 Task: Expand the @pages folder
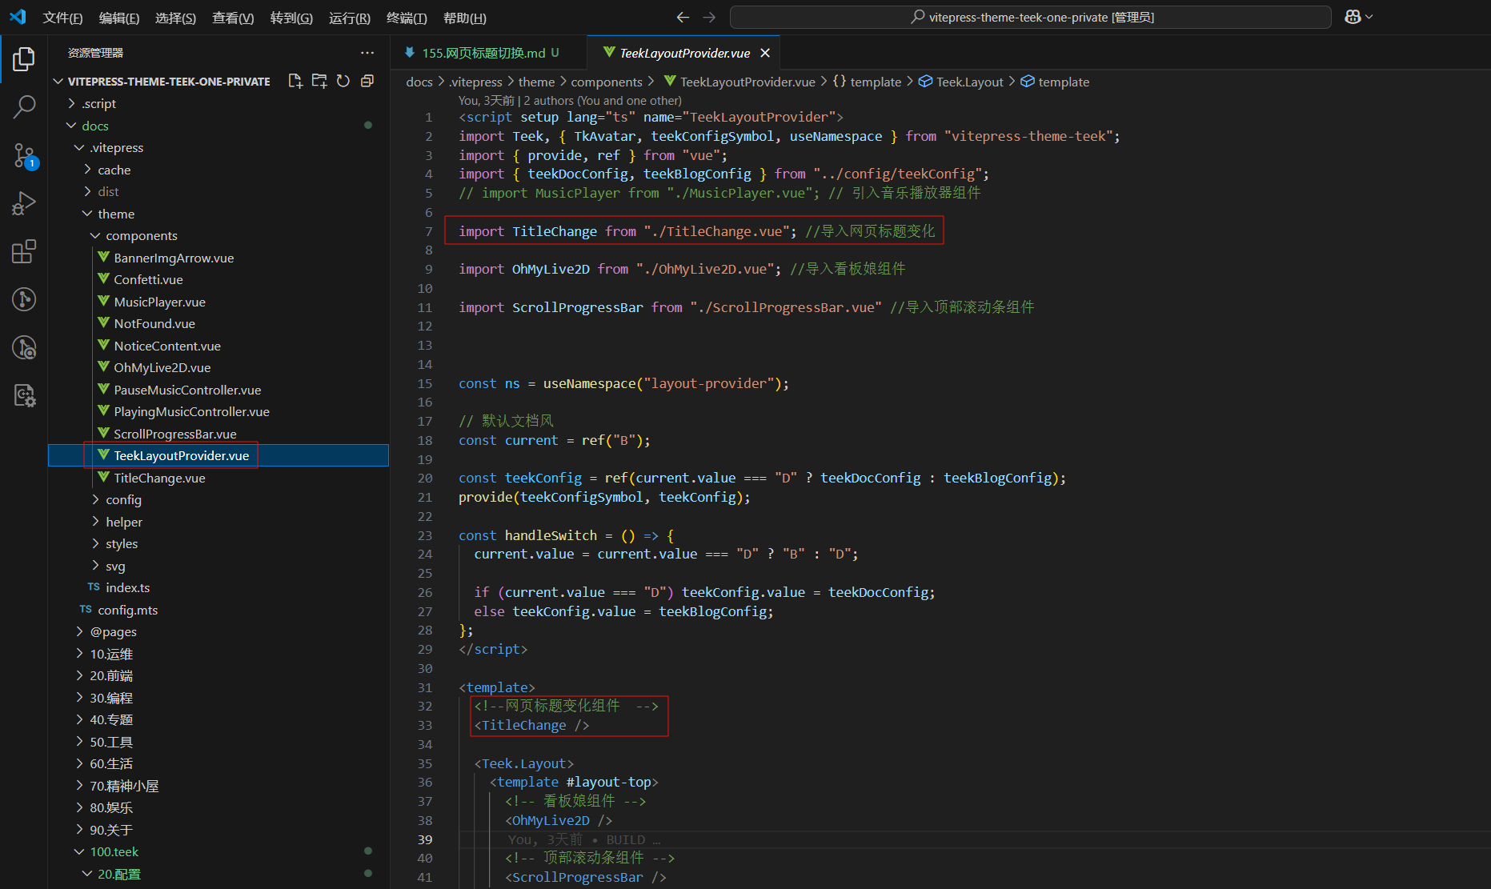[x=218, y=631]
